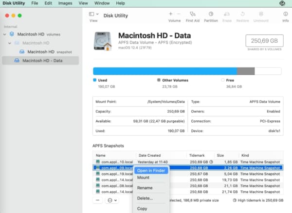Screen dimensions: 292x213
Task: Click the white Free segment of storage bar
Action: pyautogui.click(x=268, y=71)
